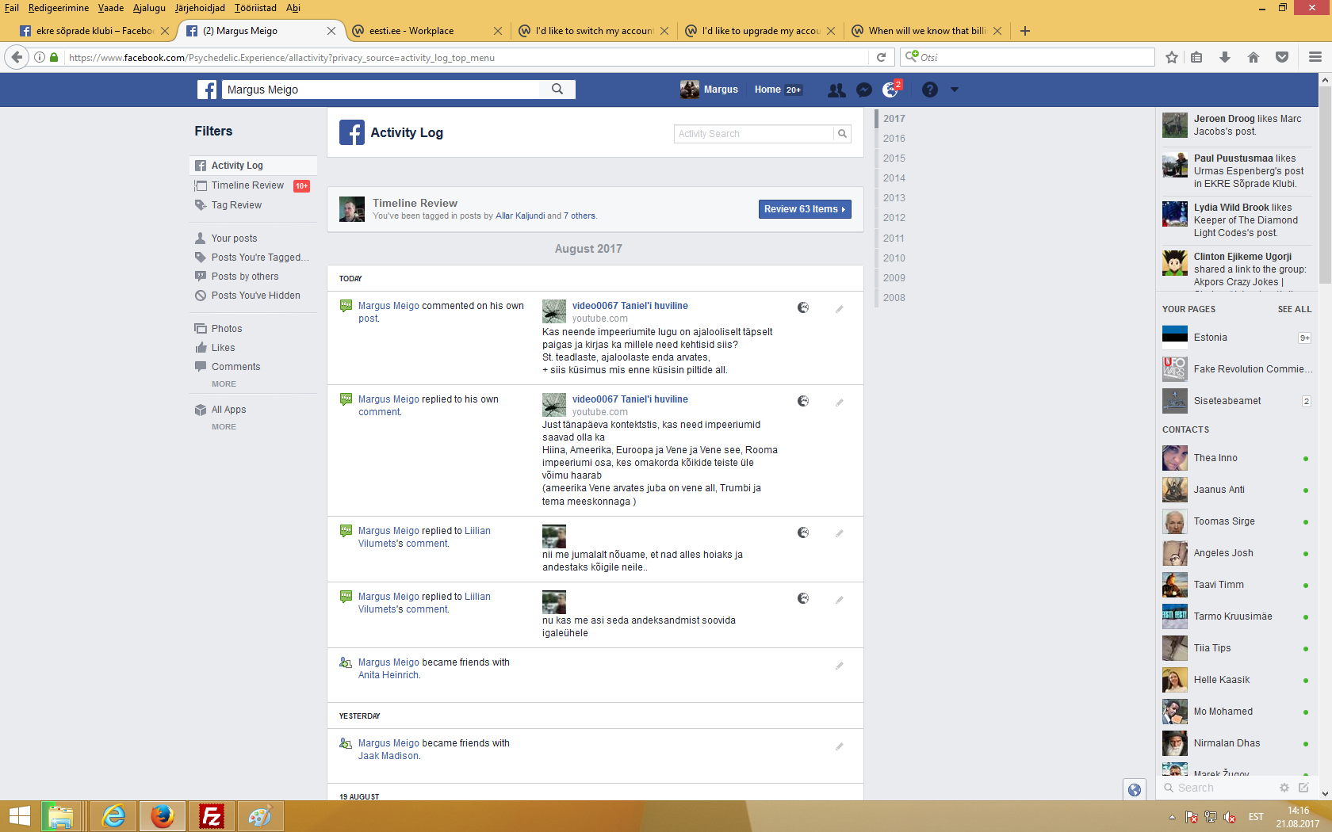
Task: Click the search magnifier button in Facebook header
Action: pyautogui.click(x=557, y=90)
